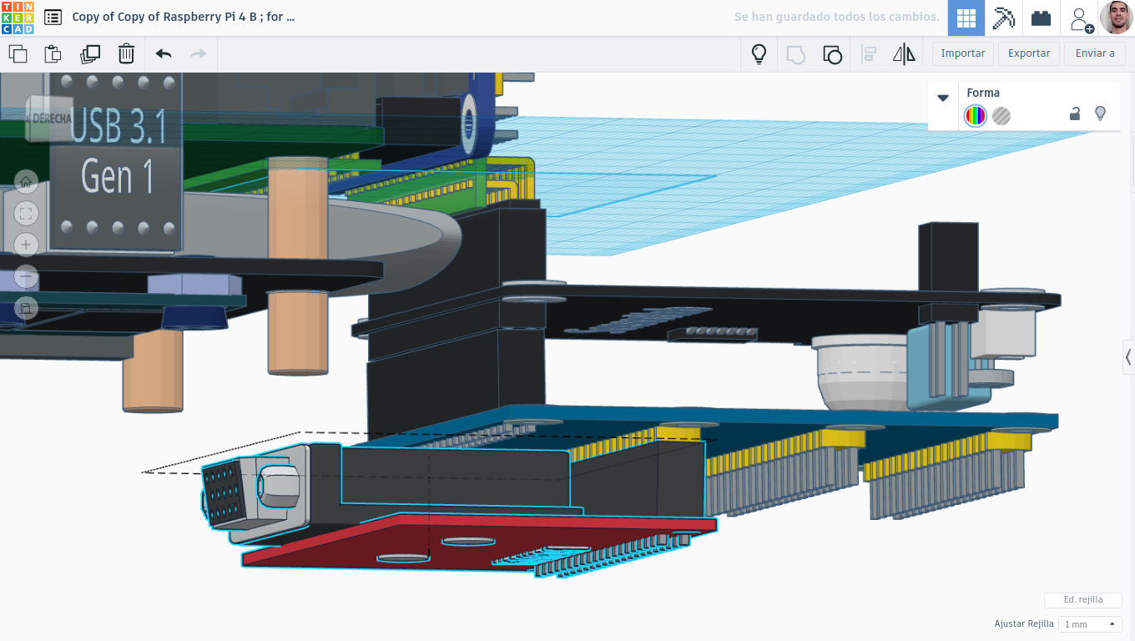Screen dimensions: 1135x641
Task: Expand the right shapes panel chevron
Action: coord(1128,357)
